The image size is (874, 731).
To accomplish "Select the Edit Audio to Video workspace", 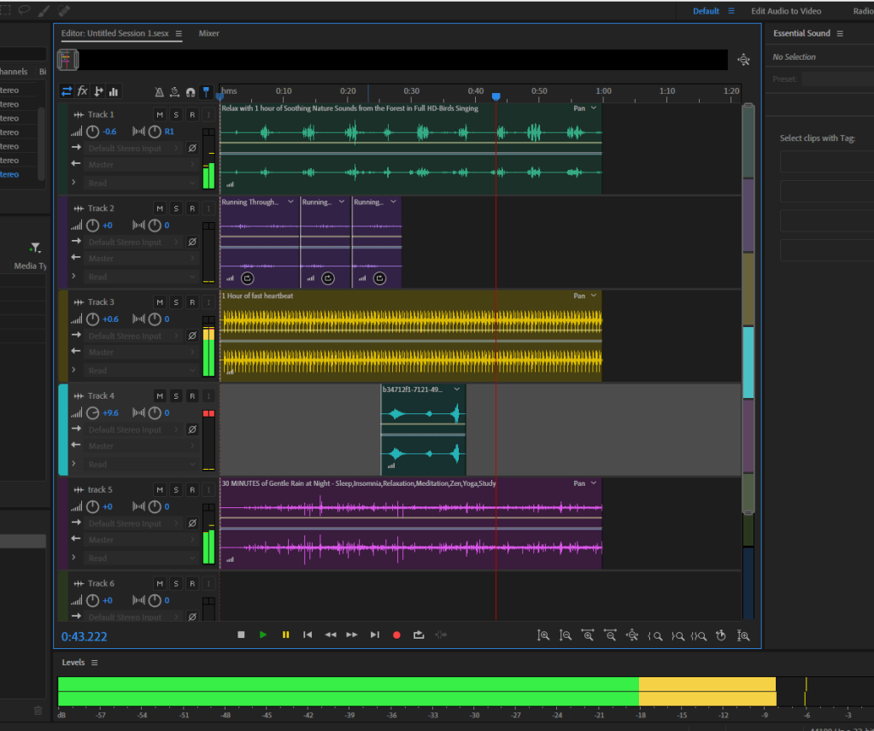I will point(785,11).
